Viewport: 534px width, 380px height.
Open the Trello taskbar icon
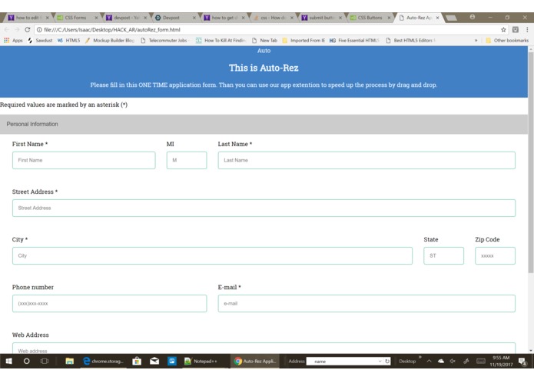[x=172, y=362]
